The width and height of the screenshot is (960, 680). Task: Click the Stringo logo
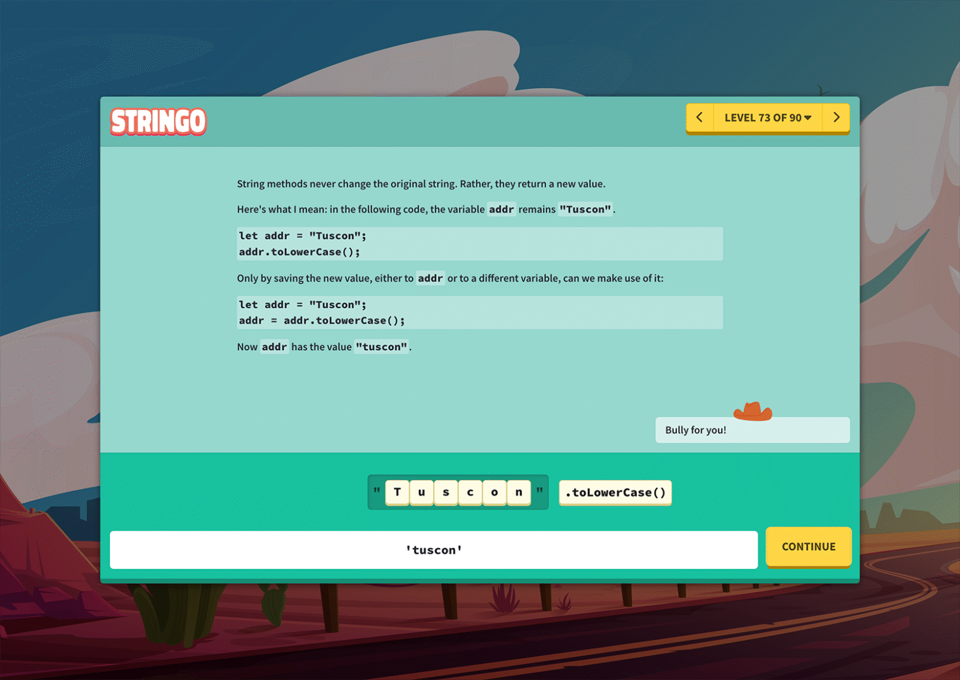(x=158, y=121)
